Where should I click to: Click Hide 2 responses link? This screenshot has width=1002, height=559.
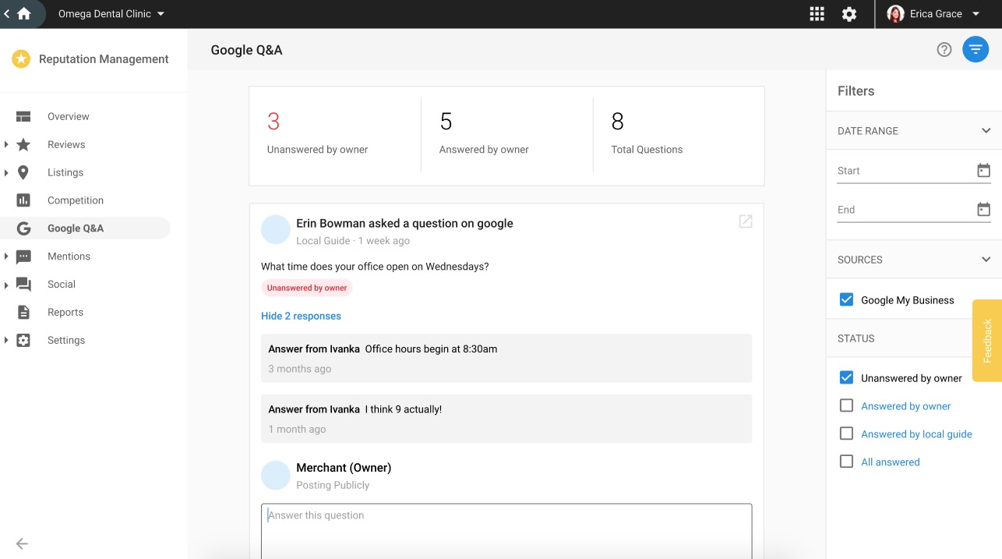[301, 316]
